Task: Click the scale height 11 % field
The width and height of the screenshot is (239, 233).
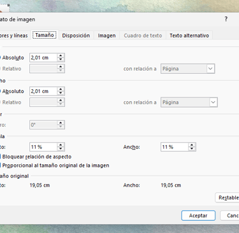Action: click(x=43, y=147)
